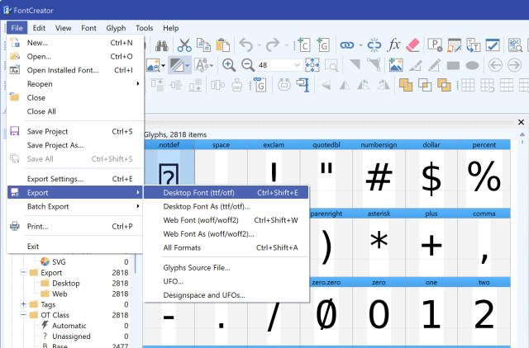Screen dimensions: 529x348
Task: Open the dropdown arrow beside chain link icon
Action: tap(360, 45)
